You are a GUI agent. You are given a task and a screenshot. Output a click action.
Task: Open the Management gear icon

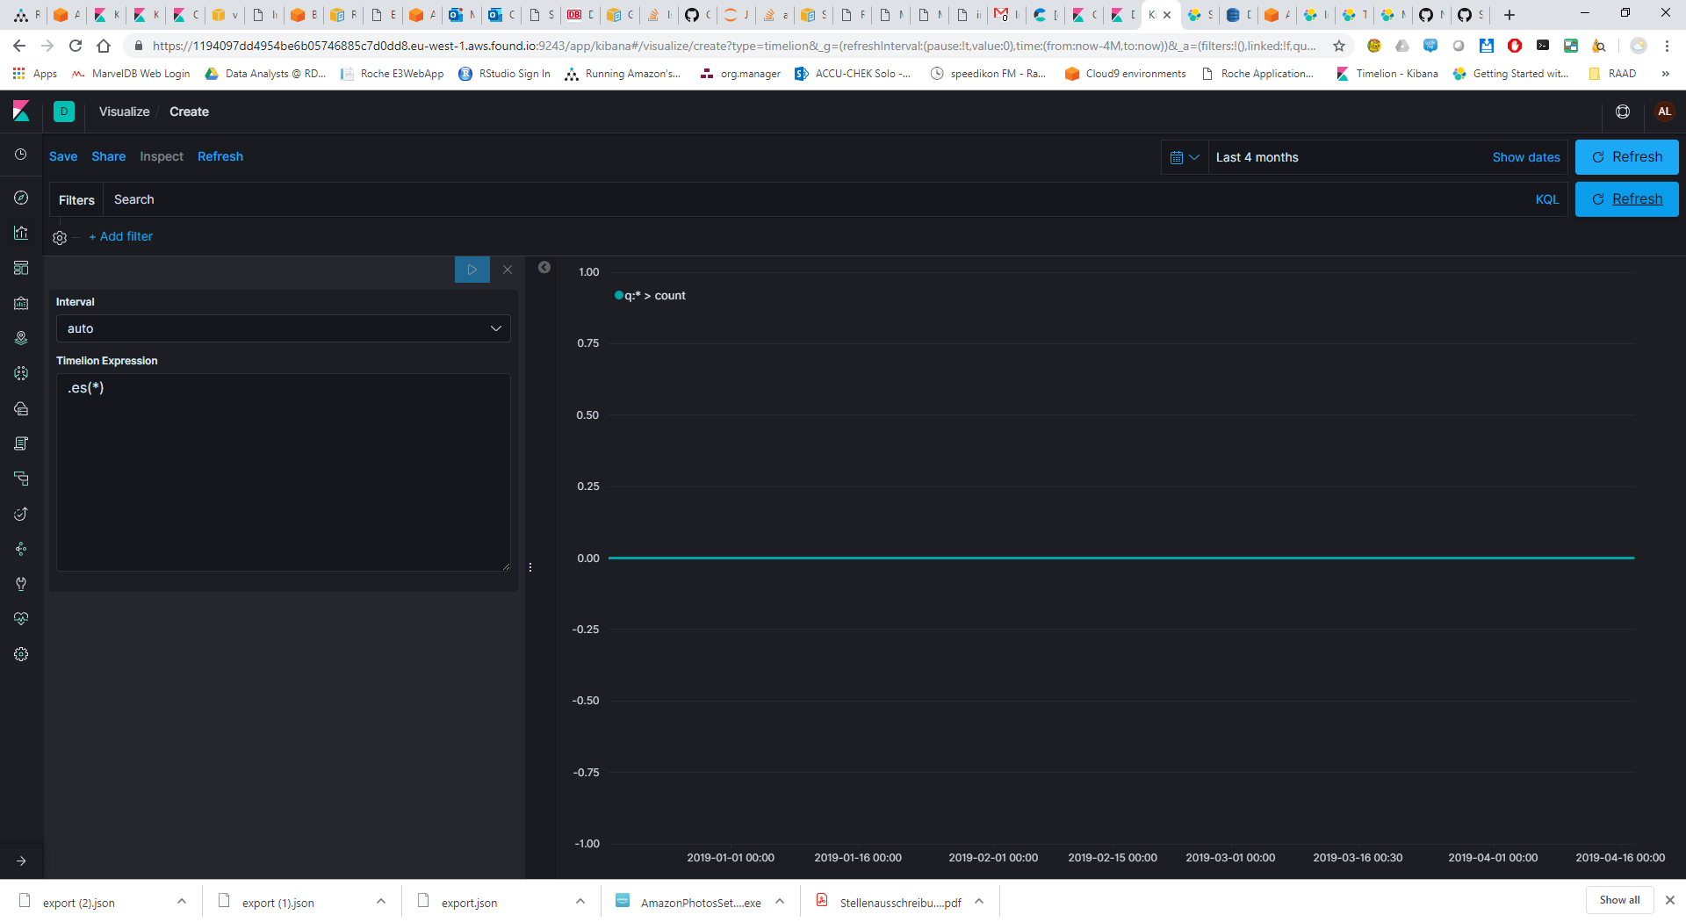pyautogui.click(x=20, y=654)
